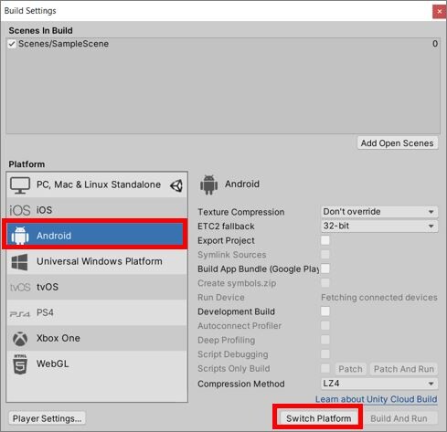Toggle the Script Debugging checkbox
Image resolution: width=447 pixels, height=432 pixels.
325,353
